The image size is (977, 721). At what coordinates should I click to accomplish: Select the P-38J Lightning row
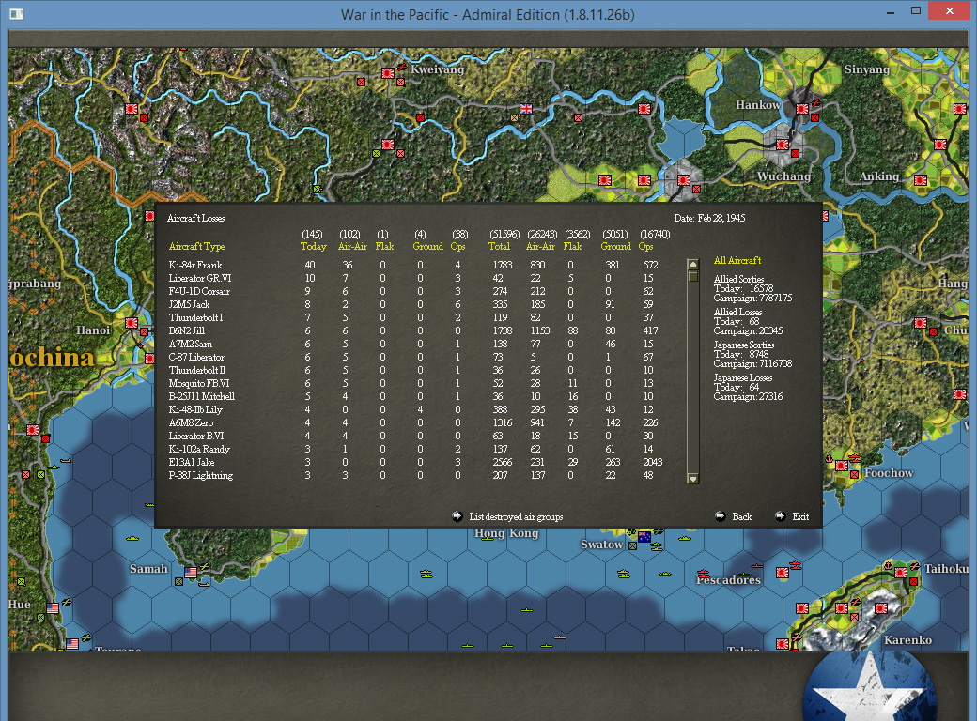pyautogui.click(x=414, y=476)
